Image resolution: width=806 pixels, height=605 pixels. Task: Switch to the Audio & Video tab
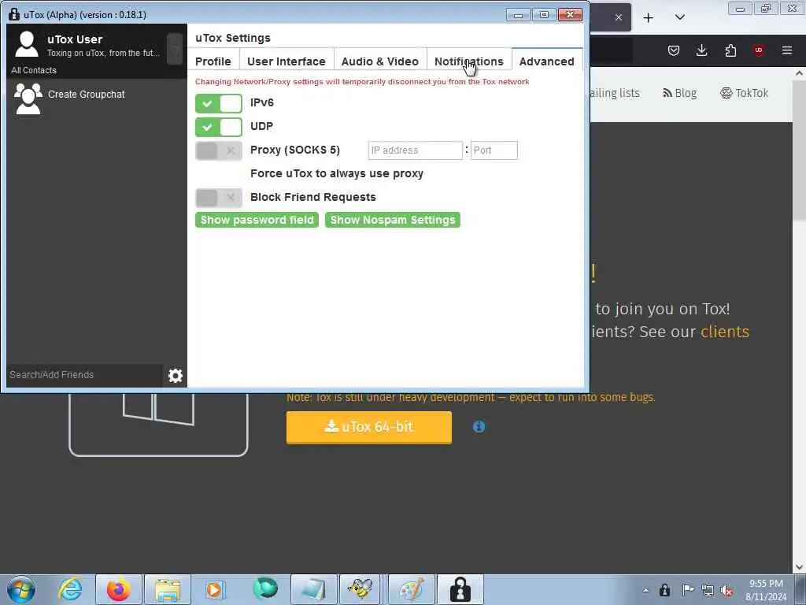(380, 61)
